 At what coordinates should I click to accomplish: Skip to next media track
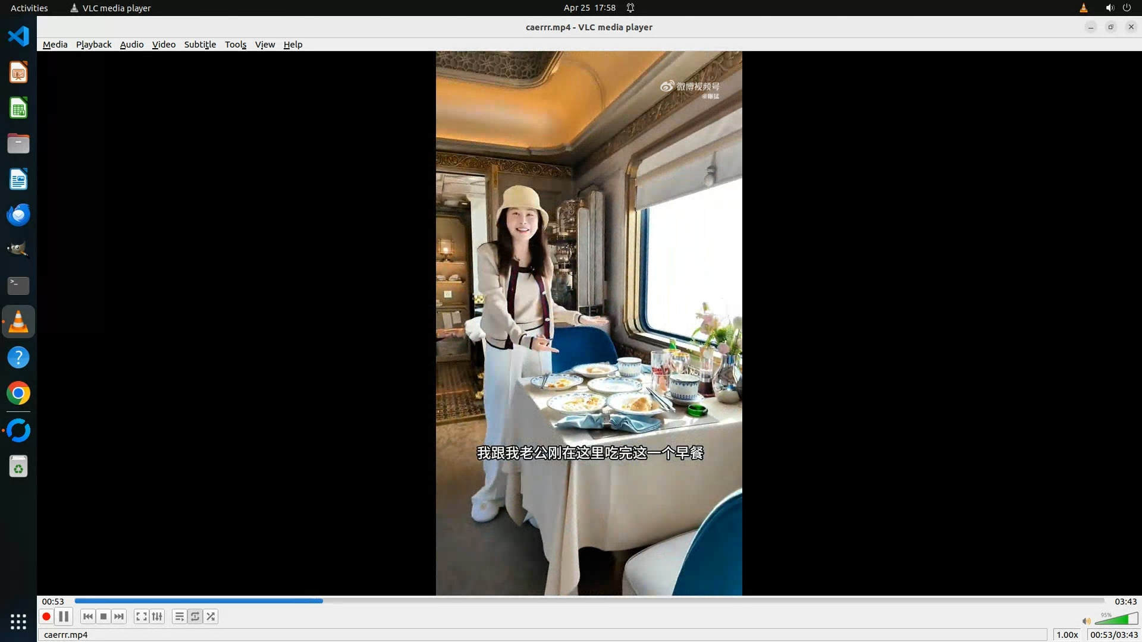pyautogui.click(x=119, y=616)
